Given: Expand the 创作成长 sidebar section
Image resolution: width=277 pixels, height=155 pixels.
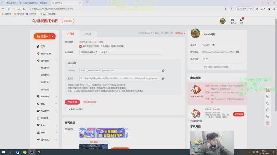Looking at the screenshot, I should point(56,140).
